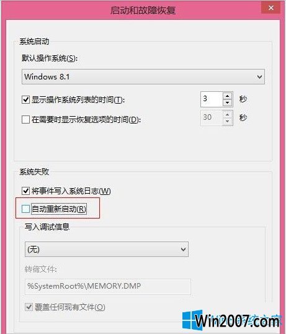Uncheck 显示操作系统列表的时间 checkbox

click(26, 99)
